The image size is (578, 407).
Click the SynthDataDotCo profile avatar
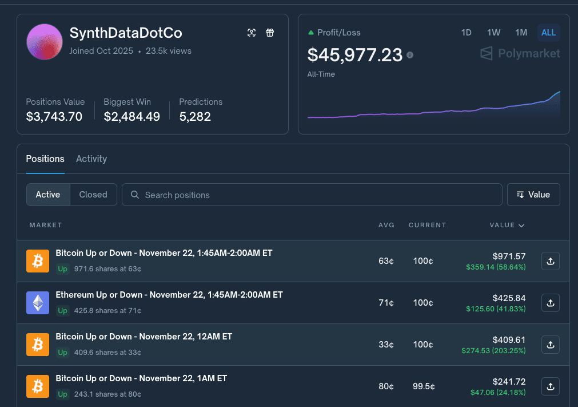[45, 42]
